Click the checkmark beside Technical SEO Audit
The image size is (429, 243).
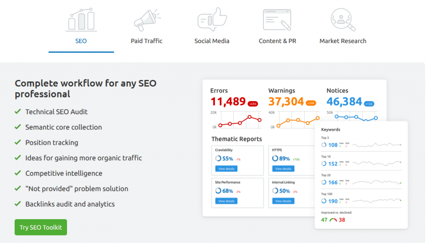17,112
